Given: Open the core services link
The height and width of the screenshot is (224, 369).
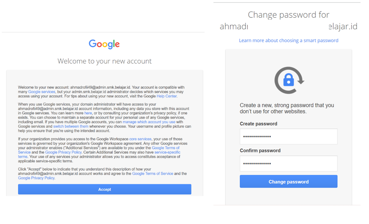Looking at the screenshot, I should pyautogui.click(x=140, y=139).
